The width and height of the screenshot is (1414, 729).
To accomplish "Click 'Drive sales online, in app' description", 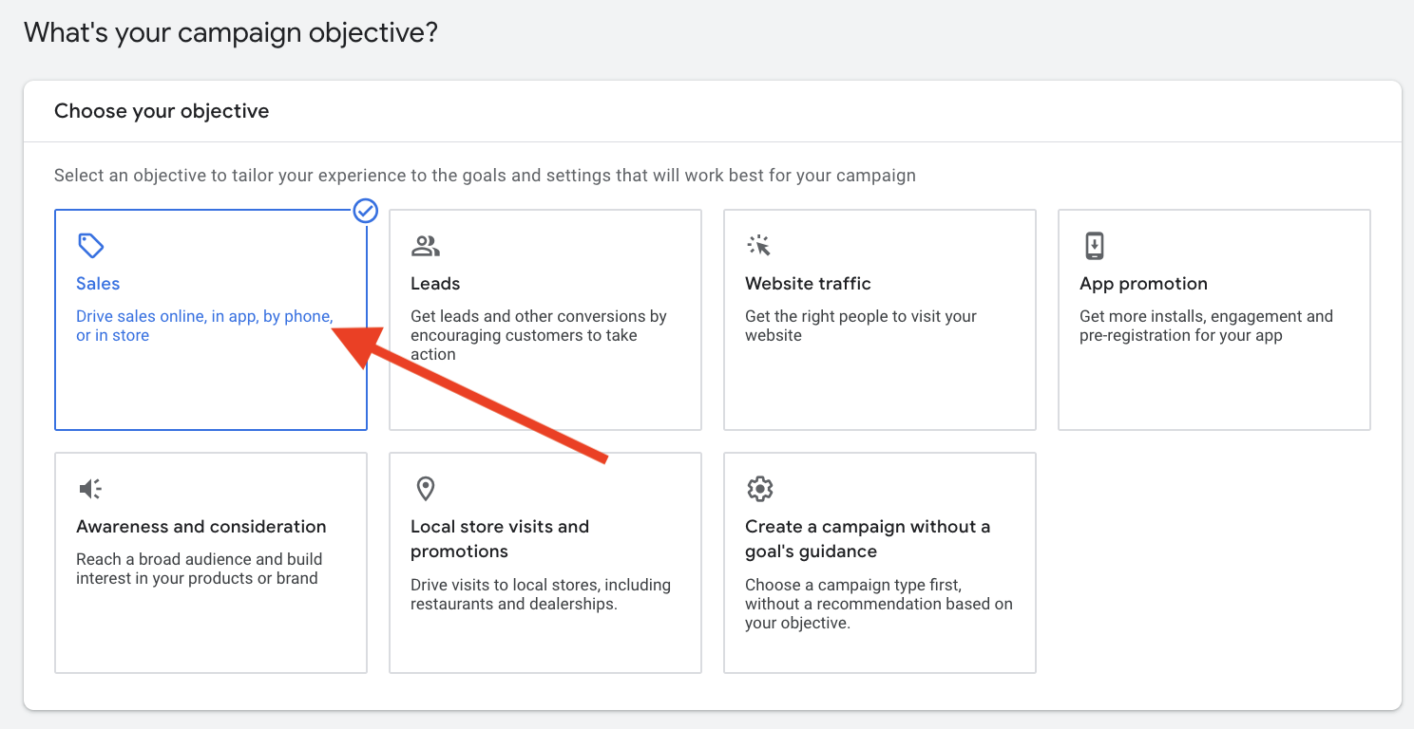I will (x=204, y=326).
